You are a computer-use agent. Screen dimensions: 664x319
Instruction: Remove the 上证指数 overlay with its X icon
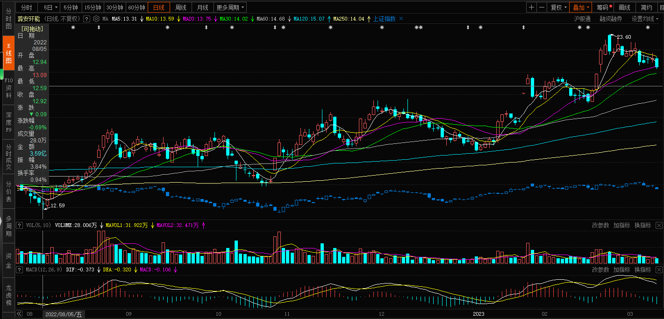tap(401, 19)
